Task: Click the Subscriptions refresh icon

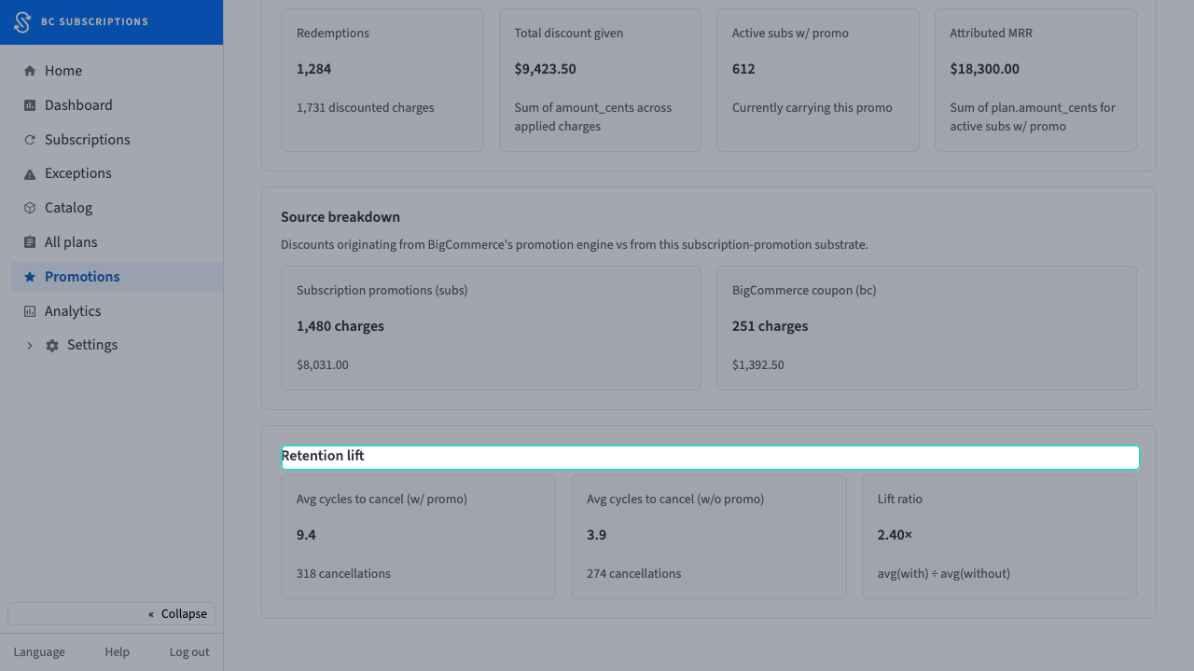Action: (x=30, y=140)
